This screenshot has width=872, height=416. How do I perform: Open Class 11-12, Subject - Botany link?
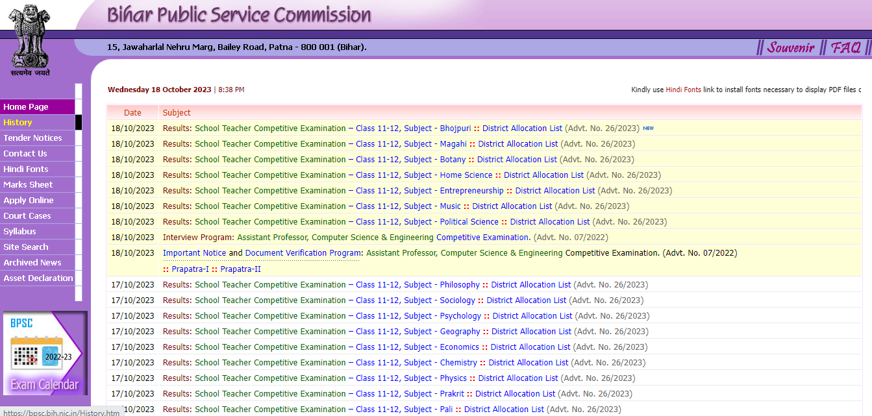pyautogui.click(x=411, y=160)
